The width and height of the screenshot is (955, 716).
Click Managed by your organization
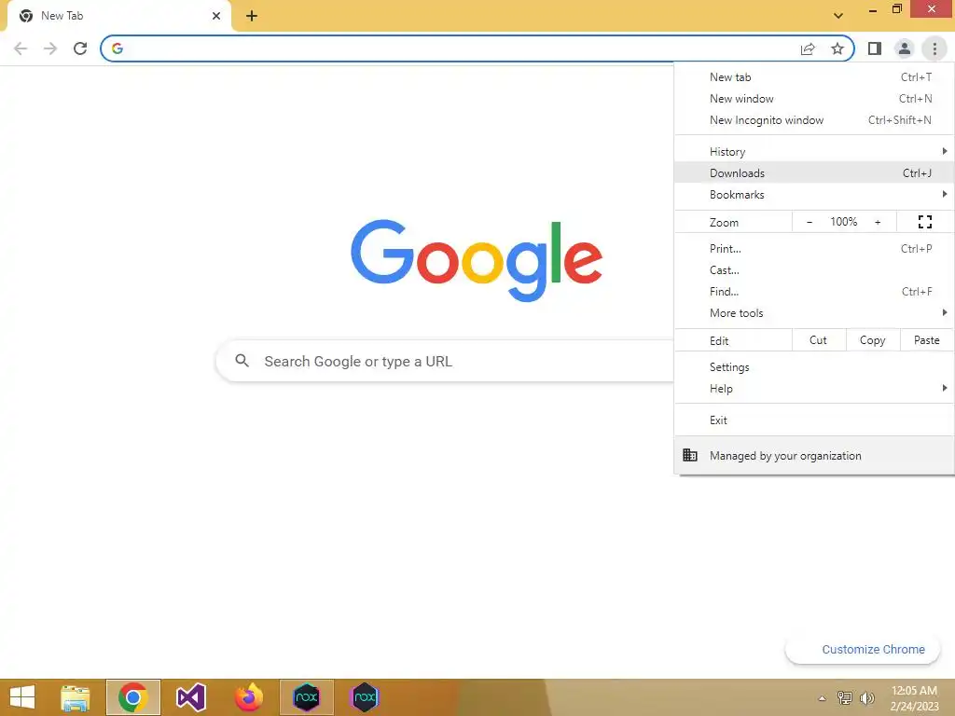(x=814, y=455)
